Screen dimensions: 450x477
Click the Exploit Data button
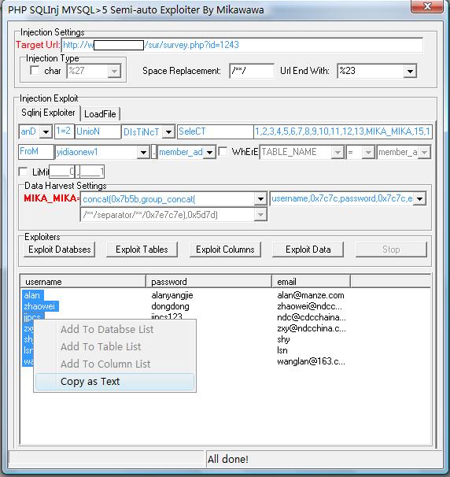tap(308, 250)
